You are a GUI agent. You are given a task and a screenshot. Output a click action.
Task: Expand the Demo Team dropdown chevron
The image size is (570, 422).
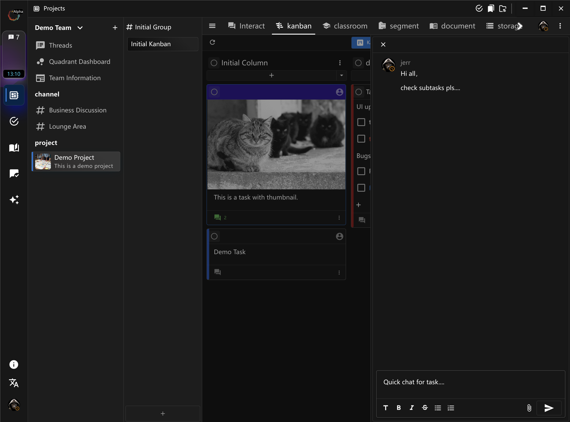[x=80, y=28]
